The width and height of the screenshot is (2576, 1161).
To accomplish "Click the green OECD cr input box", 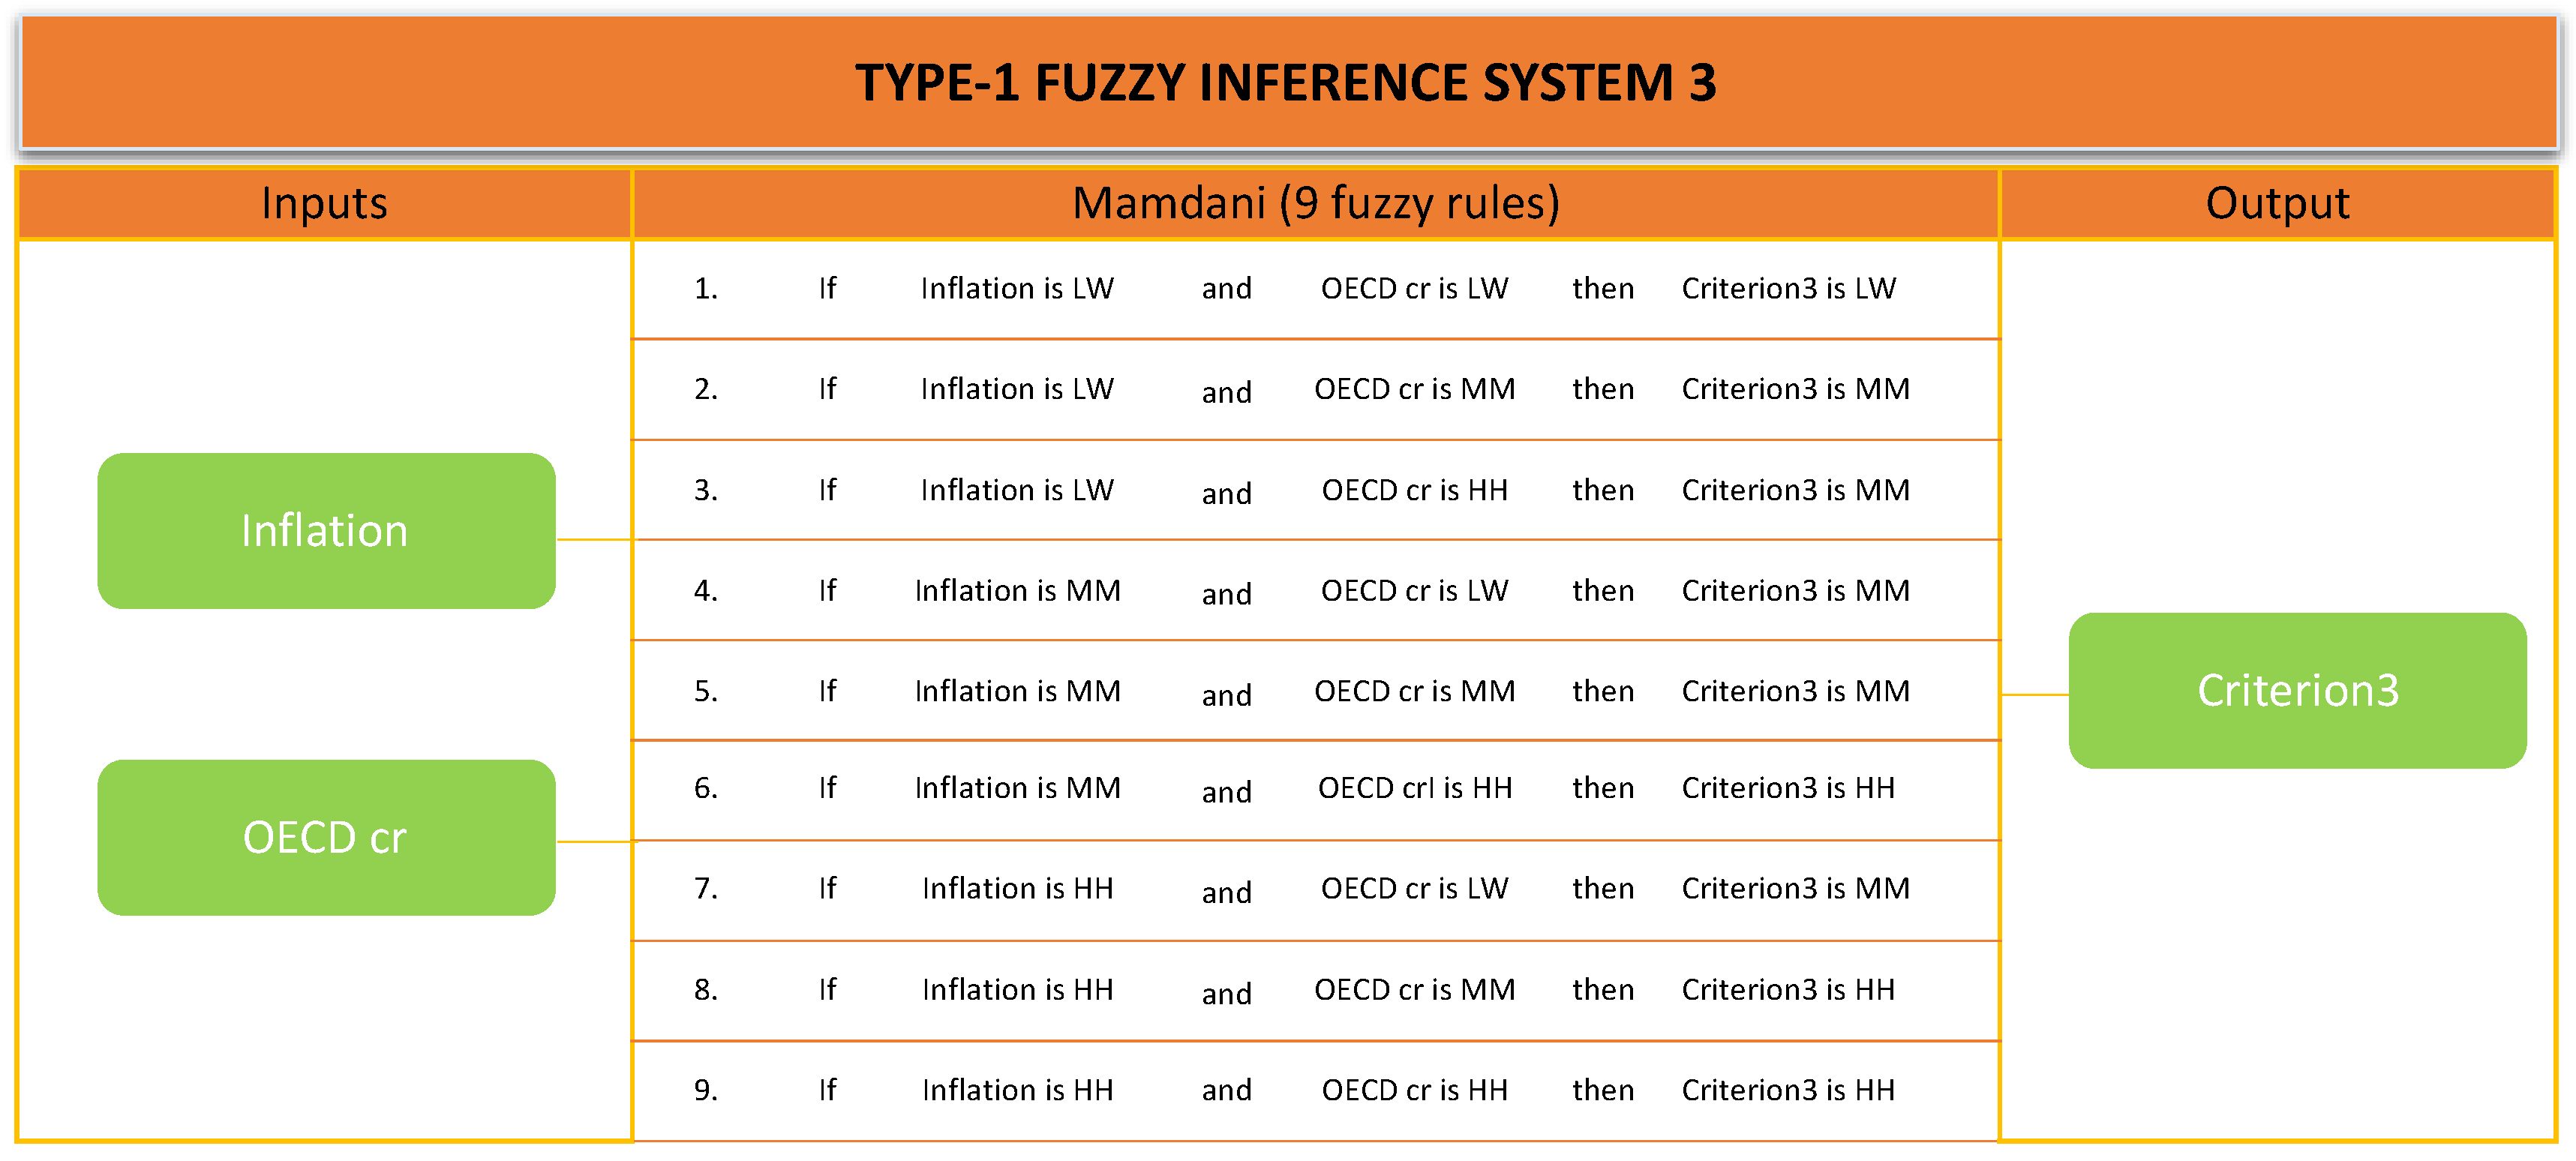I will [326, 837].
